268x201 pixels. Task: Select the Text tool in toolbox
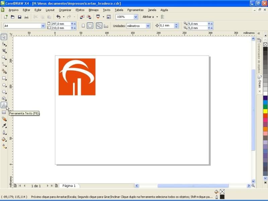(4, 105)
